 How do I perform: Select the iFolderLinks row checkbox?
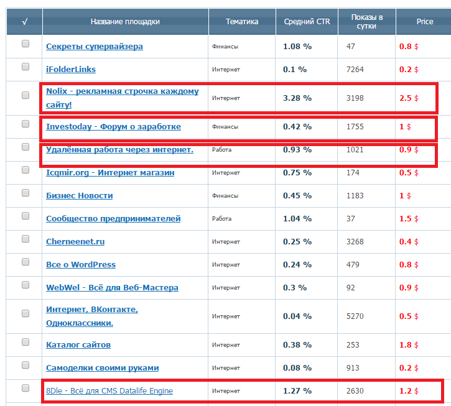click(26, 67)
